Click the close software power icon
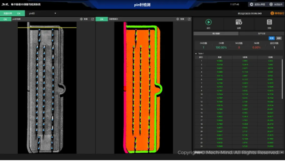 coord(271,4)
